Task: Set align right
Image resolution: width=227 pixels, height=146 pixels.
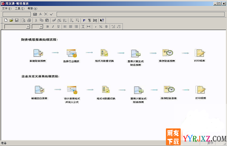Action: tap(76, 27)
